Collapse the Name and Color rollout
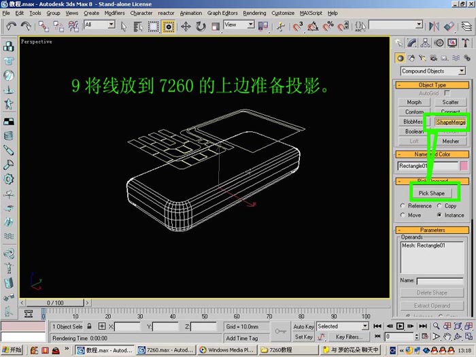Viewport: 476px width, 357px height. [x=432, y=154]
